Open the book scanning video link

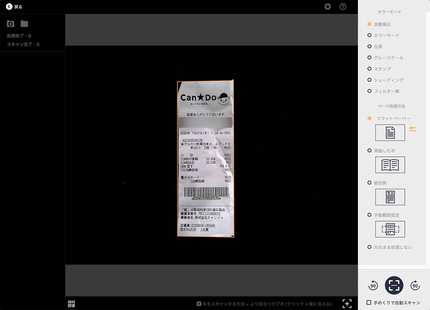pos(264,304)
